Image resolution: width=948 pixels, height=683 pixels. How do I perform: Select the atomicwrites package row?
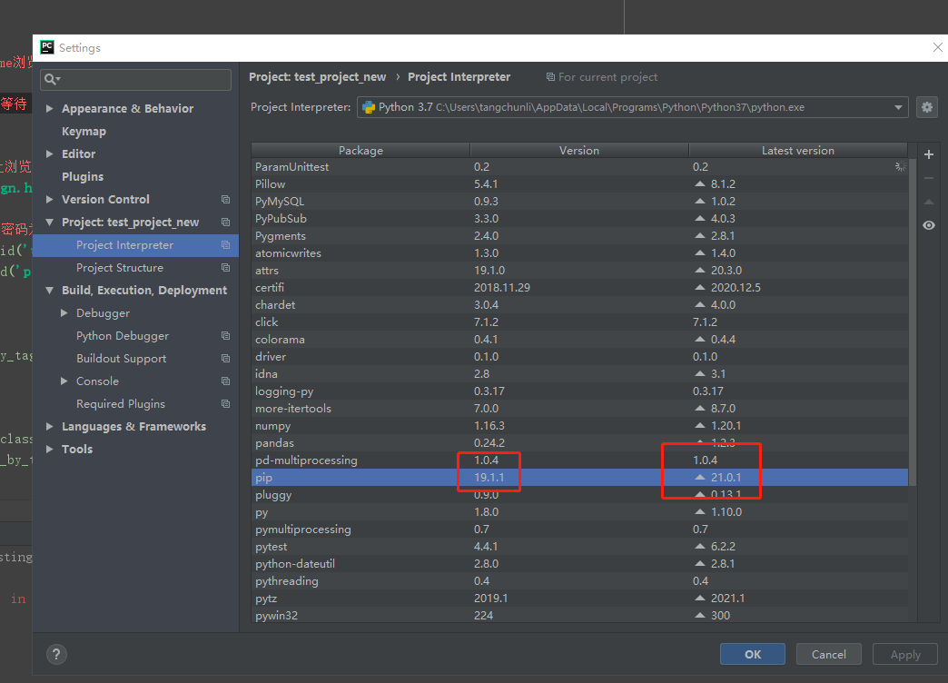[579, 252]
